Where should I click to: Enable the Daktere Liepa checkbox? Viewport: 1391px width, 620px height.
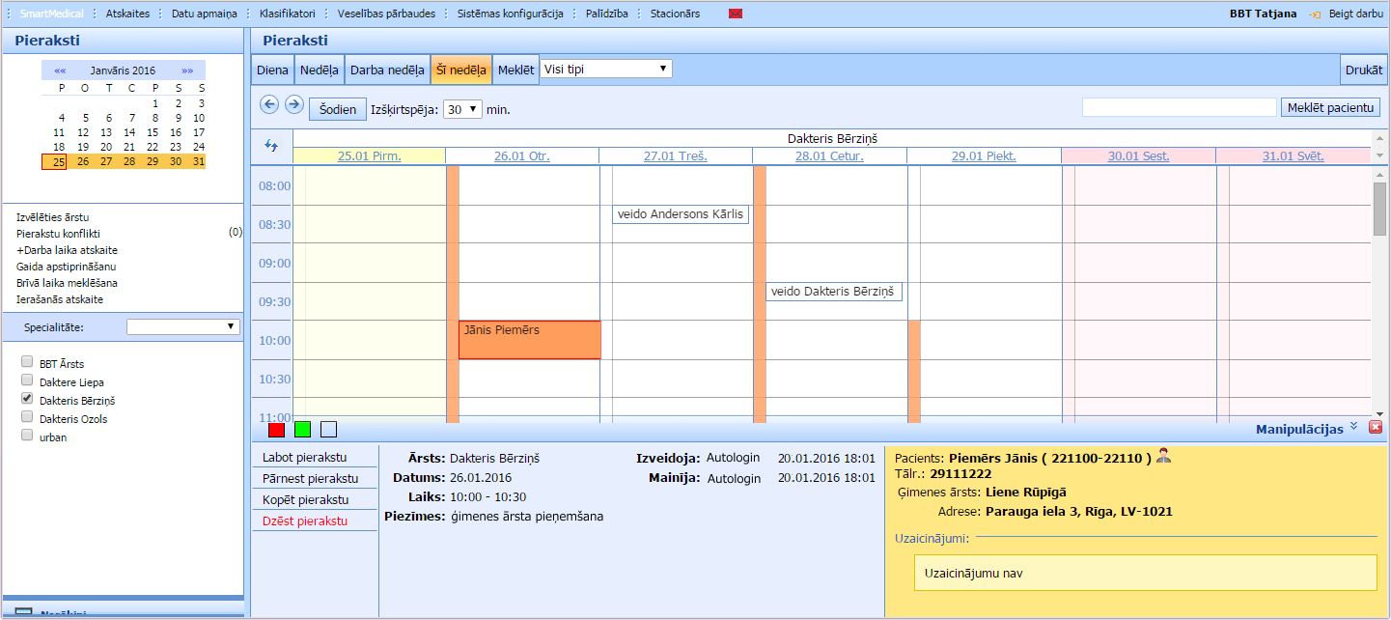27,380
